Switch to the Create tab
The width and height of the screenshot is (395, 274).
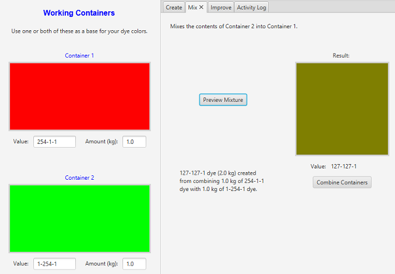click(x=174, y=8)
